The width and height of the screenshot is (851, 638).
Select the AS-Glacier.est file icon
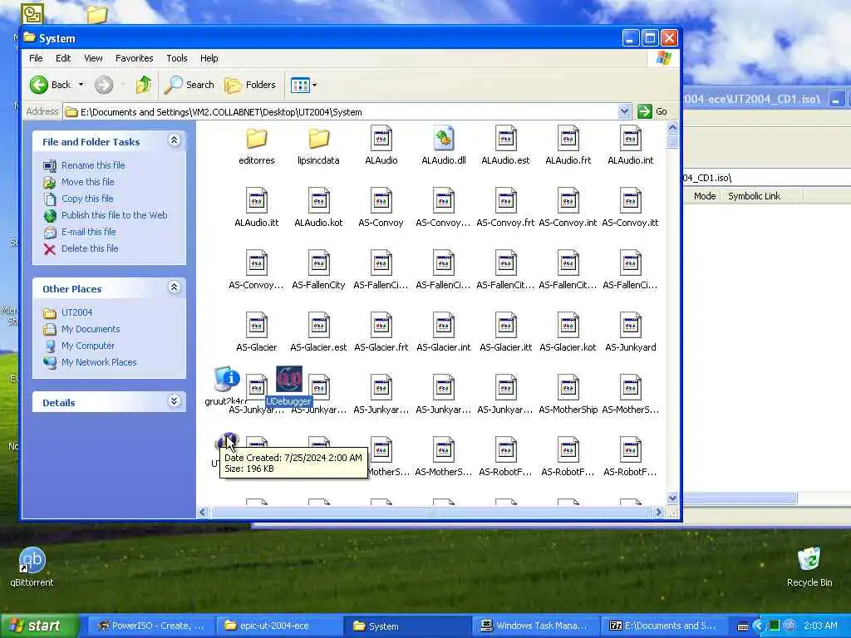point(318,326)
